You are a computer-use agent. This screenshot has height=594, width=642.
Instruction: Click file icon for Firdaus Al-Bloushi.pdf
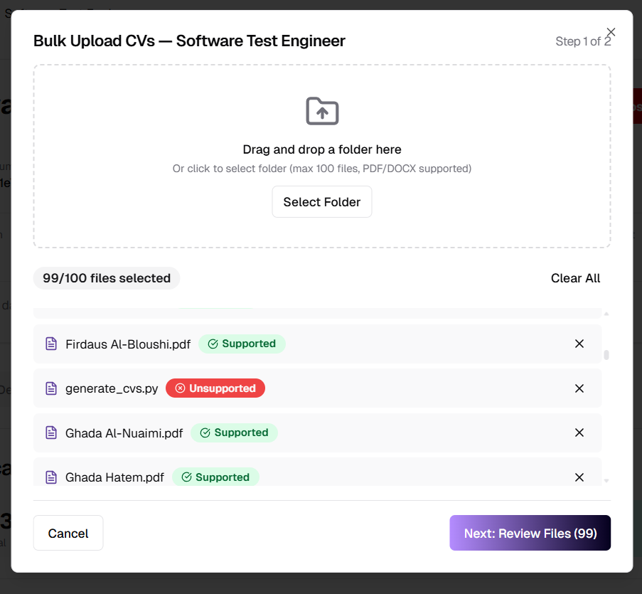(51, 344)
